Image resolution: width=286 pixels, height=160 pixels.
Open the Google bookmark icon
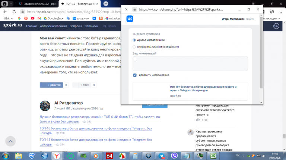19,18
